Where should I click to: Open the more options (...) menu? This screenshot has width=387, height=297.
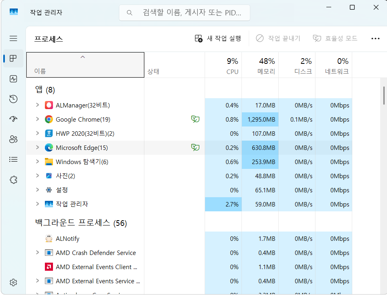(x=375, y=38)
